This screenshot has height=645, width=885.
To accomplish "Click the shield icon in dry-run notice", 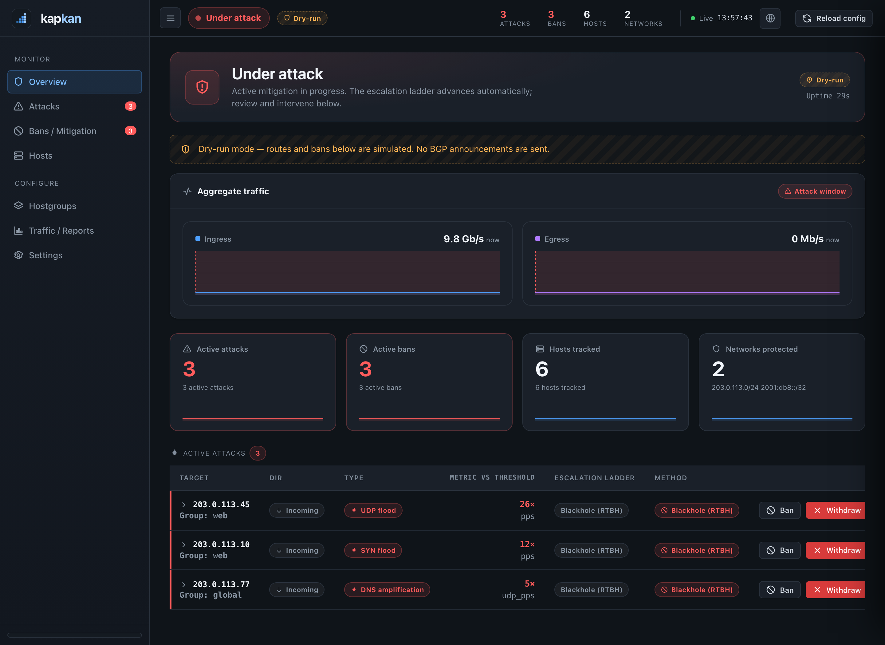I will pyautogui.click(x=186, y=149).
